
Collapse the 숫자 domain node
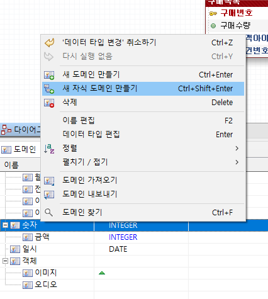click(x=6, y=225)
